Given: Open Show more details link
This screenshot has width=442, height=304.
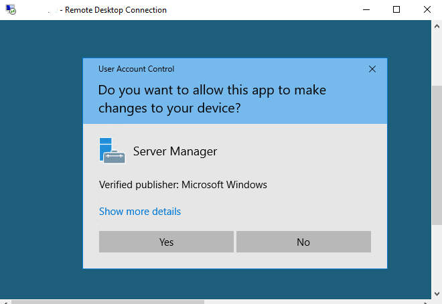Looking at the screenshot, I should (x=140, y=212).
